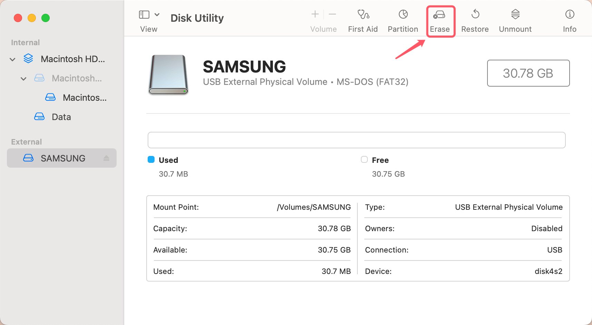This screenshot has width=592, height=325.
Task: Click the Free legend indicator
Action: (364, 159)
